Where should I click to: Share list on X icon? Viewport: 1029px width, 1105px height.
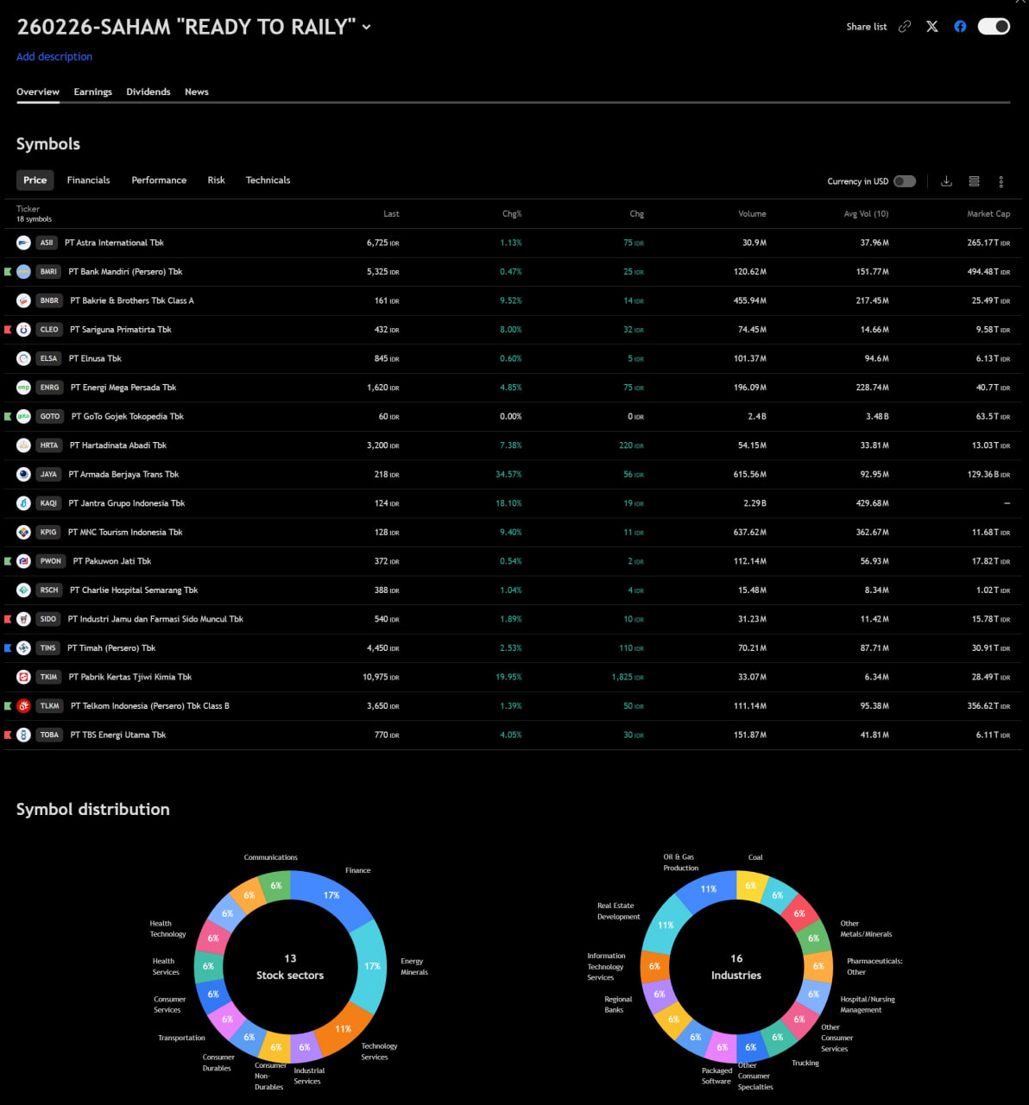[932, 27]
